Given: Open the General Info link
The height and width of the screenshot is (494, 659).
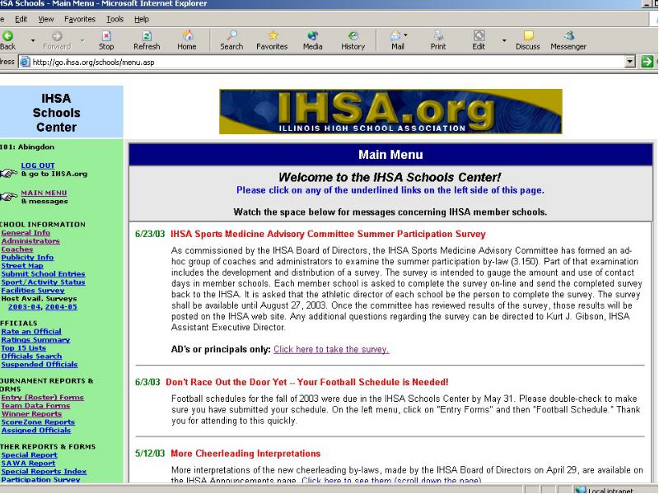Looking at the screenshot, I should [26, 233].
